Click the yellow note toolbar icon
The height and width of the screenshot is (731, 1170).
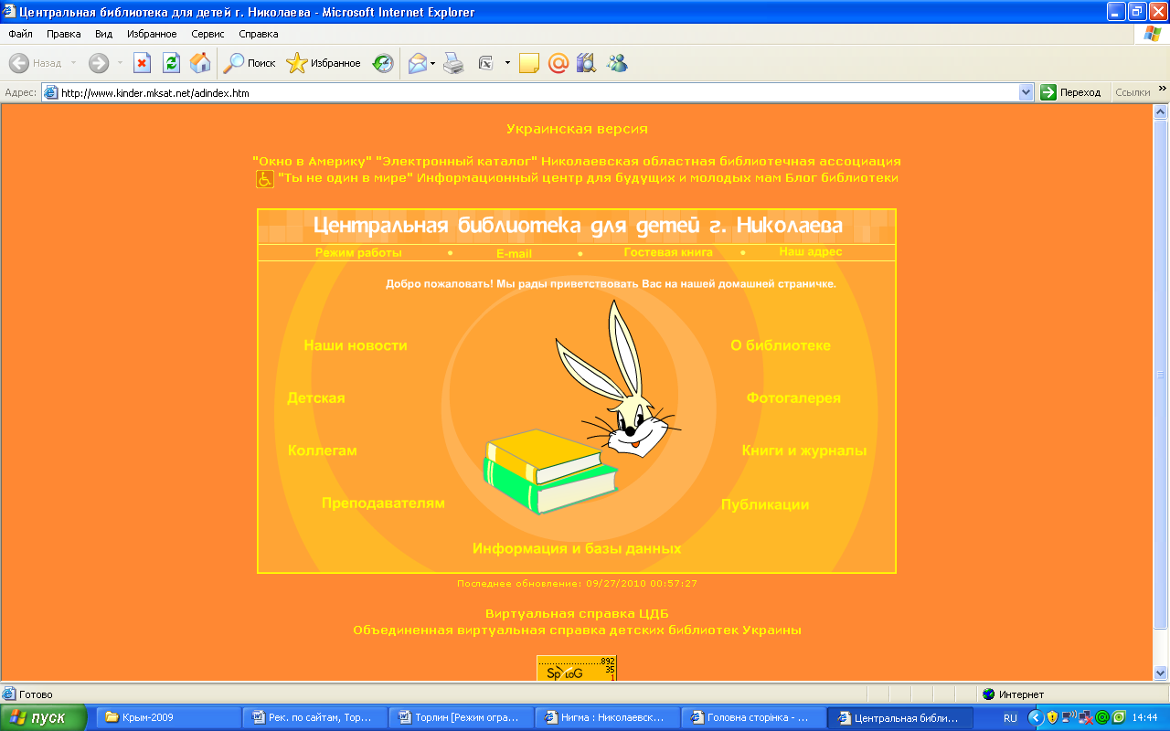(x=528, y=63)
